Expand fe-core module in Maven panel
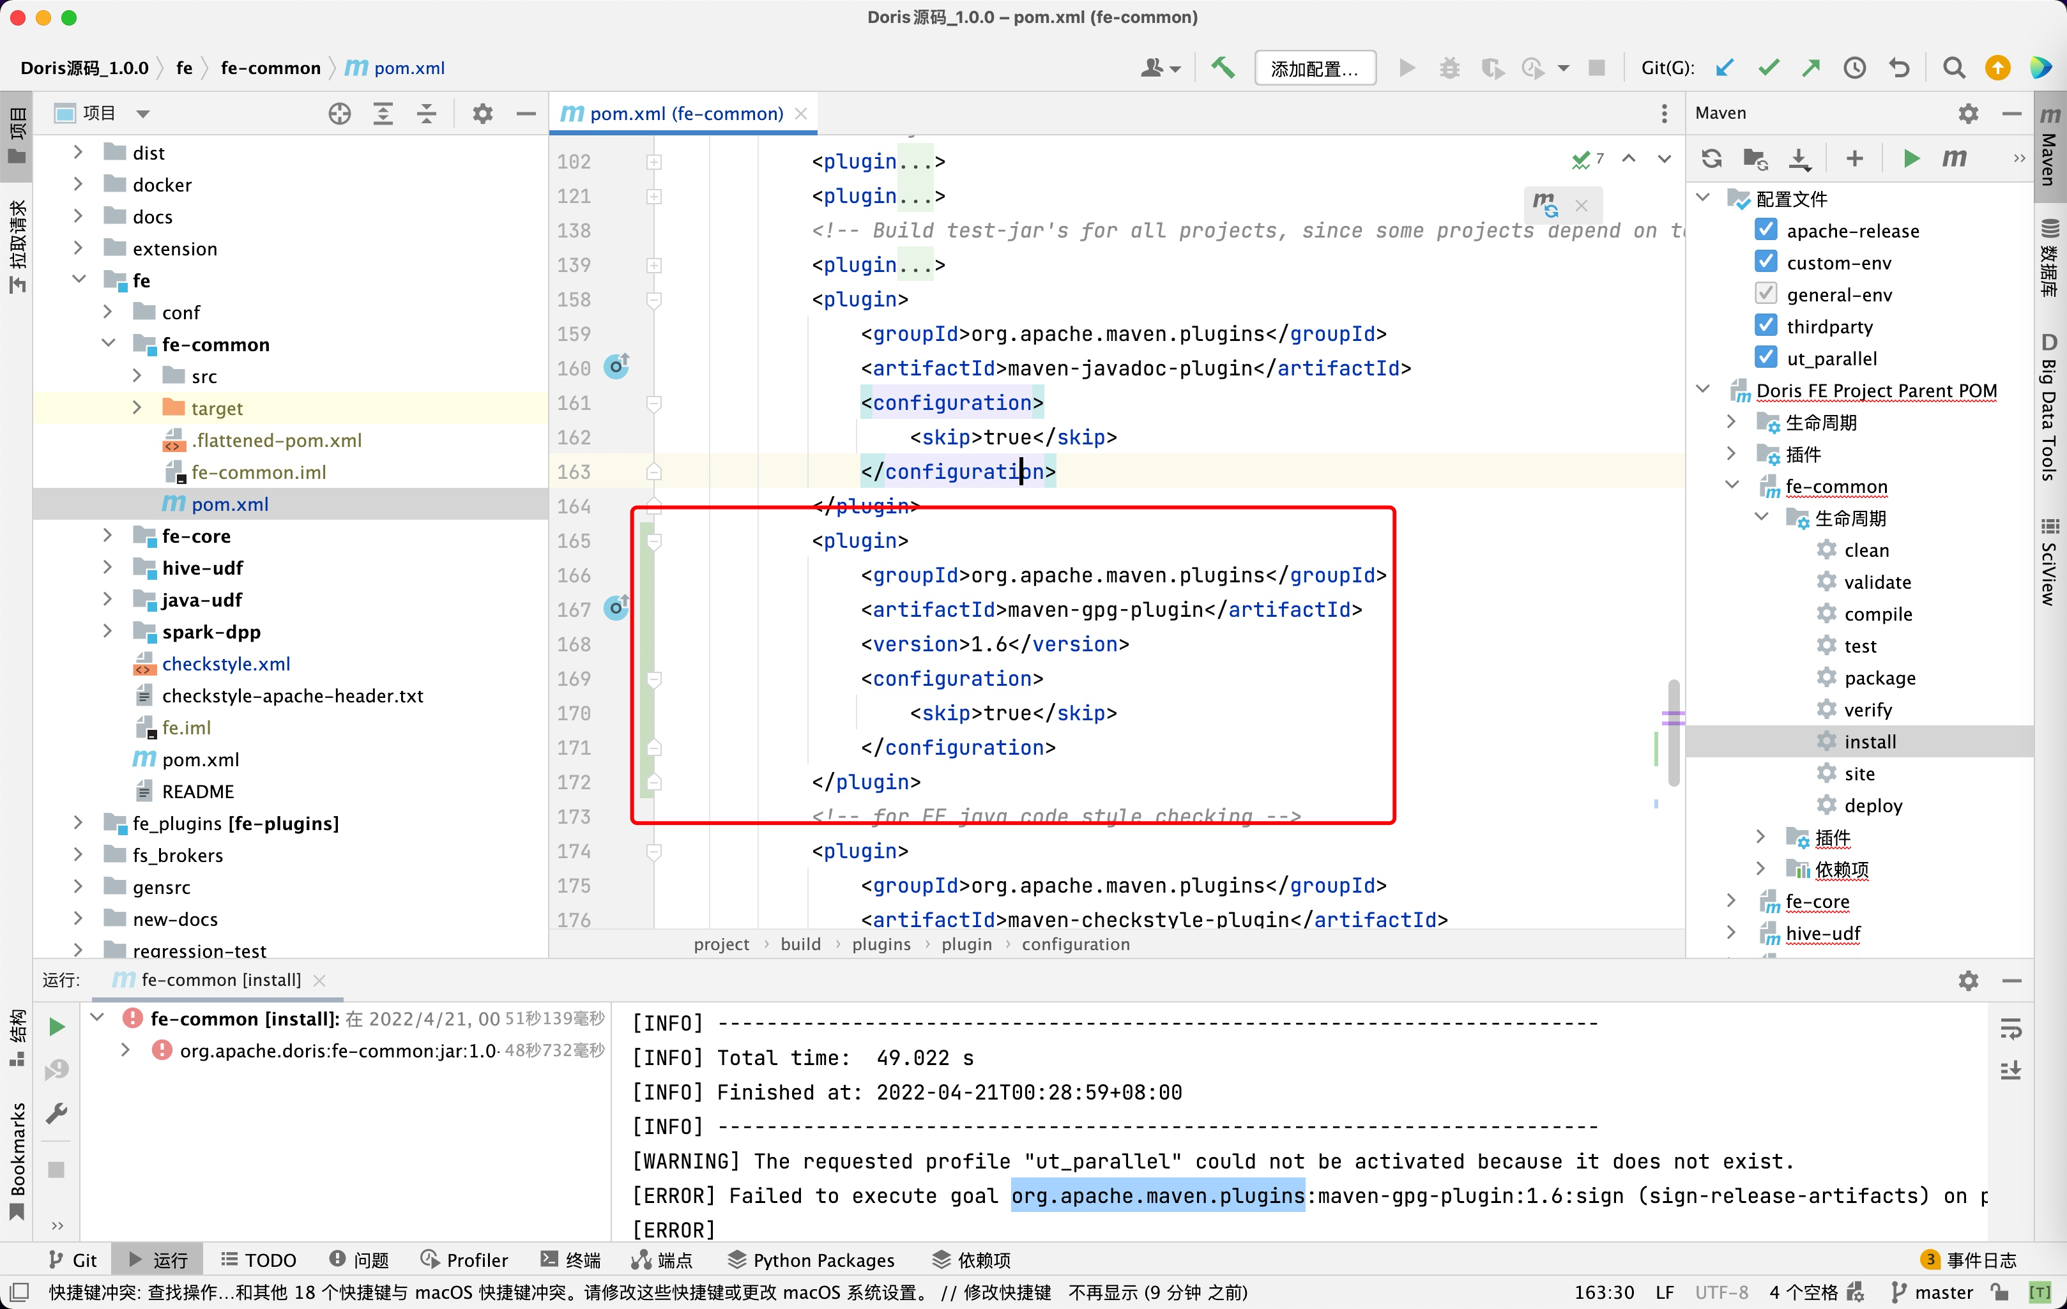 click(x=1730, y=900)
